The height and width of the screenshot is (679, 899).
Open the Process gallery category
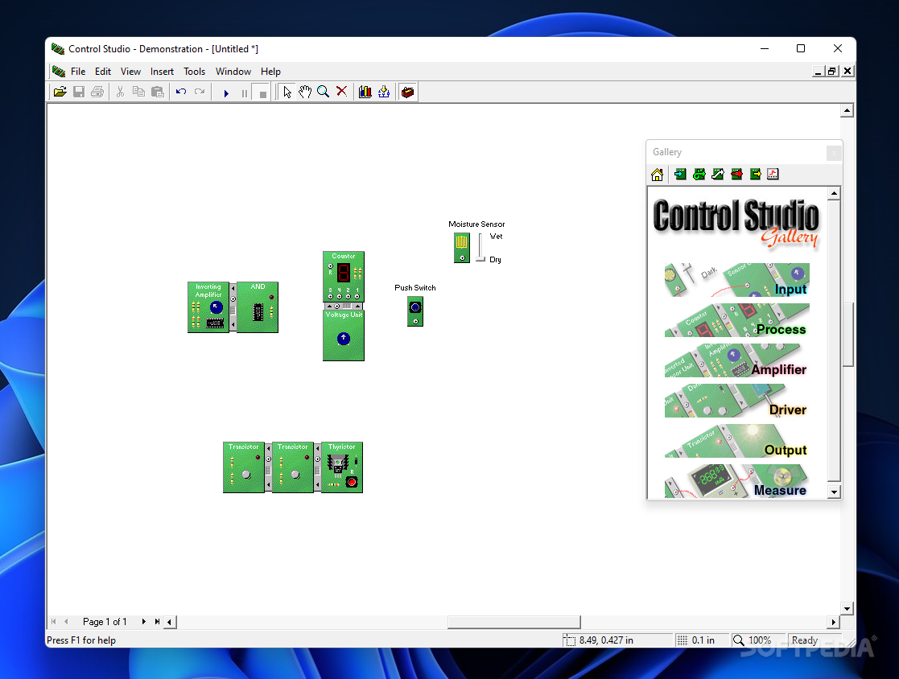coord(736,320)
